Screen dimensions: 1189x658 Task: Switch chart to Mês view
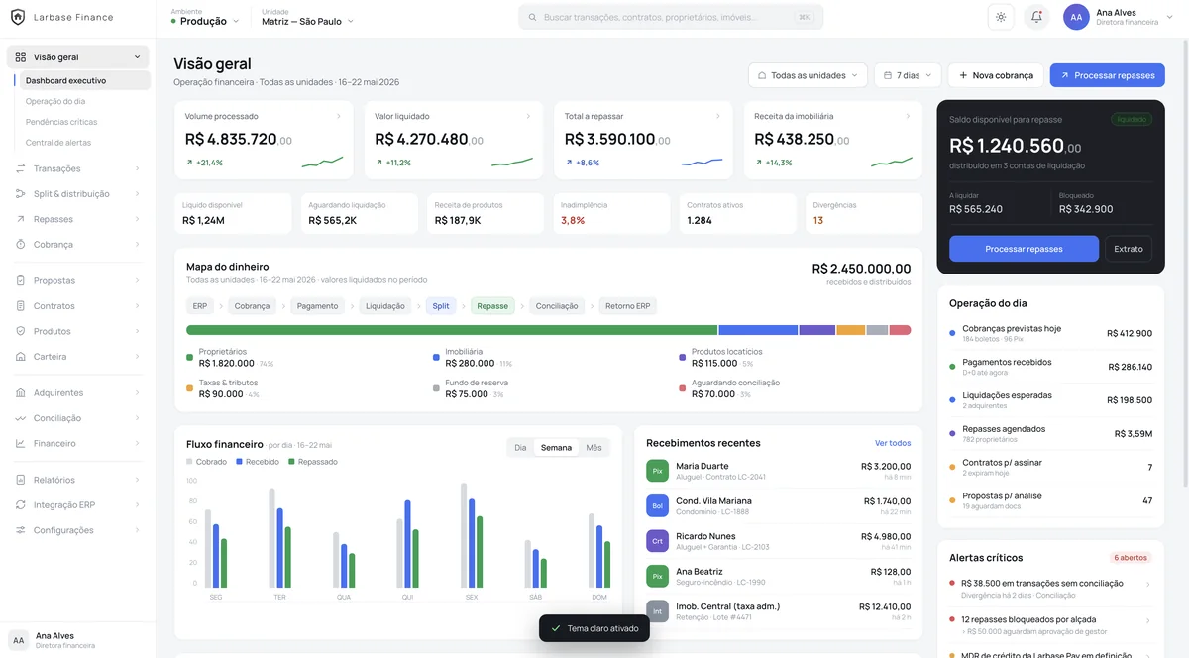594,448
